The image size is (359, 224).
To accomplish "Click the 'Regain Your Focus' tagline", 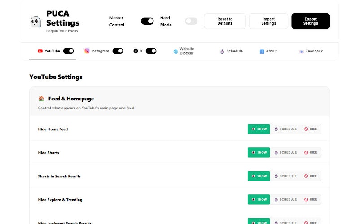I will pos(62,31).
